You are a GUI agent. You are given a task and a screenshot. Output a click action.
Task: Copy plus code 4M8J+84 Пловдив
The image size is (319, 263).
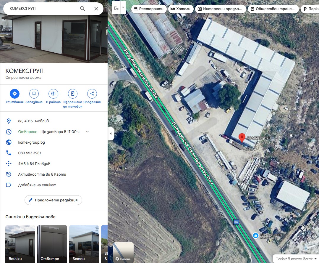pos(34,163)
